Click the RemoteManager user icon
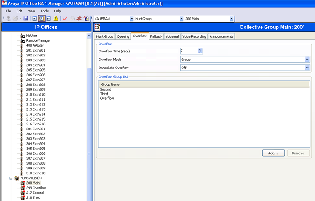 pyautogui.click(x=22, y=40)
